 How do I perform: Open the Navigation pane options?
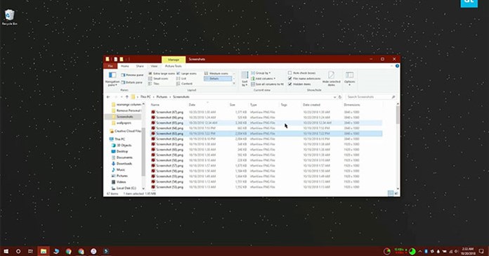(x=112, y=79)
